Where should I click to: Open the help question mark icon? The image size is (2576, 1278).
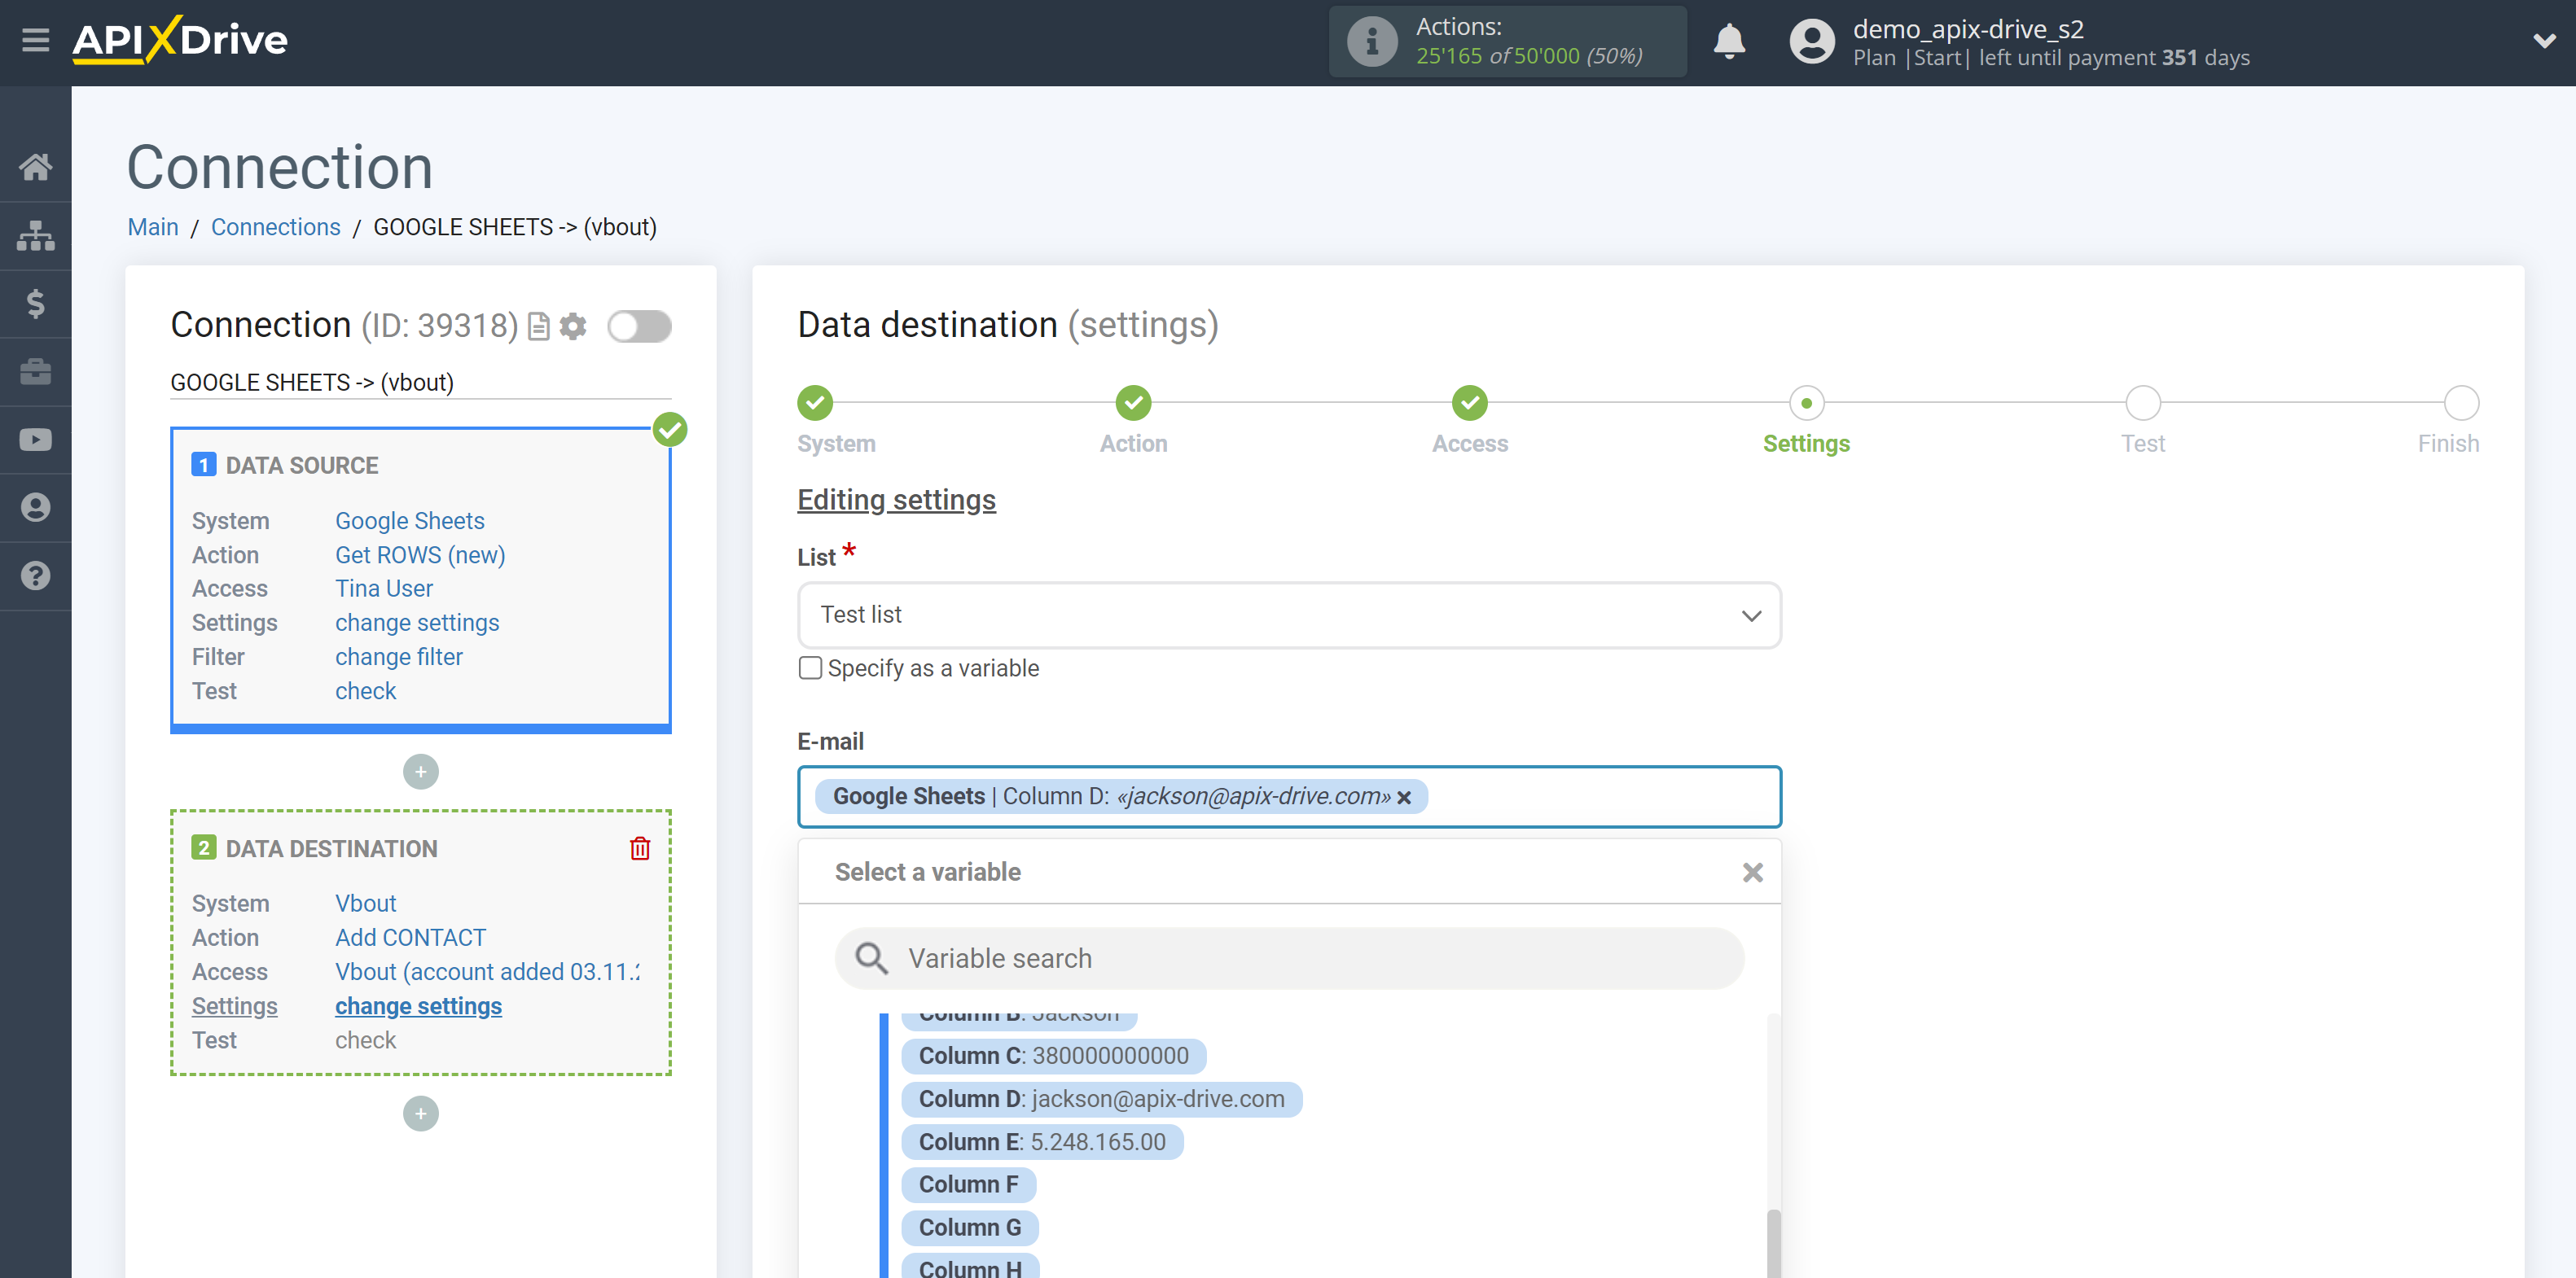(x=35, y=576)
